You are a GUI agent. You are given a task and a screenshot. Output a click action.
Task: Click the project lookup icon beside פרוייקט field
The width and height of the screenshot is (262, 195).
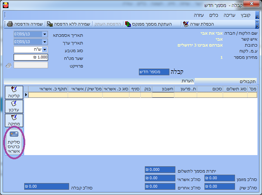(8, 65)
